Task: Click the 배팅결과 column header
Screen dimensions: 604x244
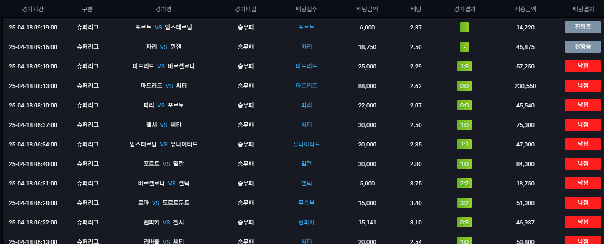Action: pos(583,9)
